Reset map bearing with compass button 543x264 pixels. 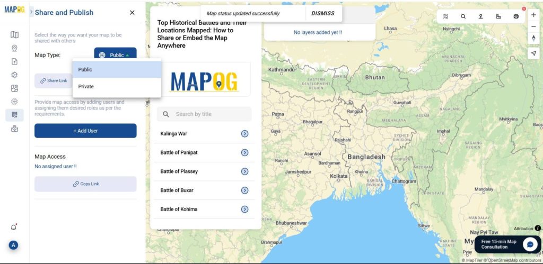pos(533,38)
